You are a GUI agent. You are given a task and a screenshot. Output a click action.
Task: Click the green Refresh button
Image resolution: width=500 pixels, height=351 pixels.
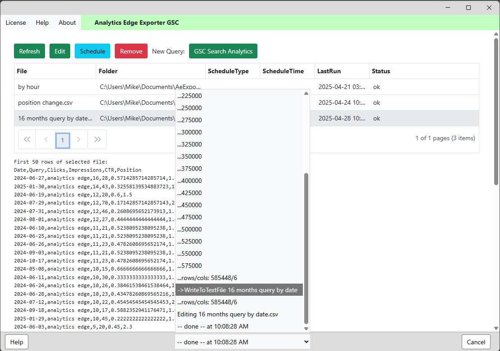pyautogui.click(x=29, y=51)
